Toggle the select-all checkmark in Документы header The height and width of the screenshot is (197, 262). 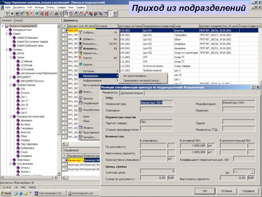pos(65,26)
